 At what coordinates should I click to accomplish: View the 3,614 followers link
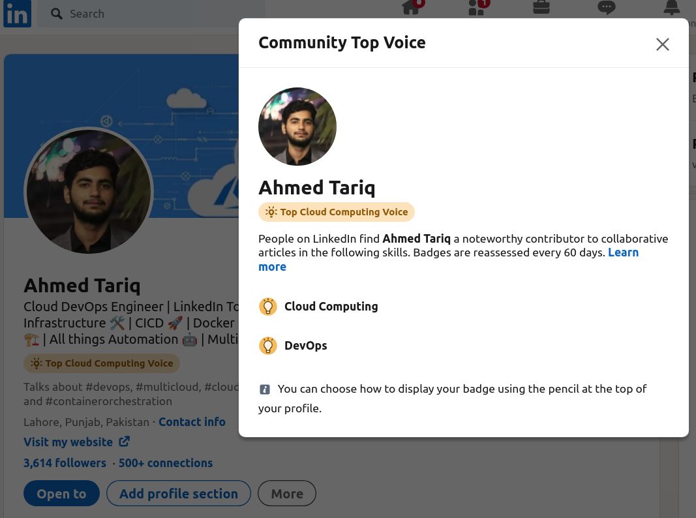tap(65, 463)
